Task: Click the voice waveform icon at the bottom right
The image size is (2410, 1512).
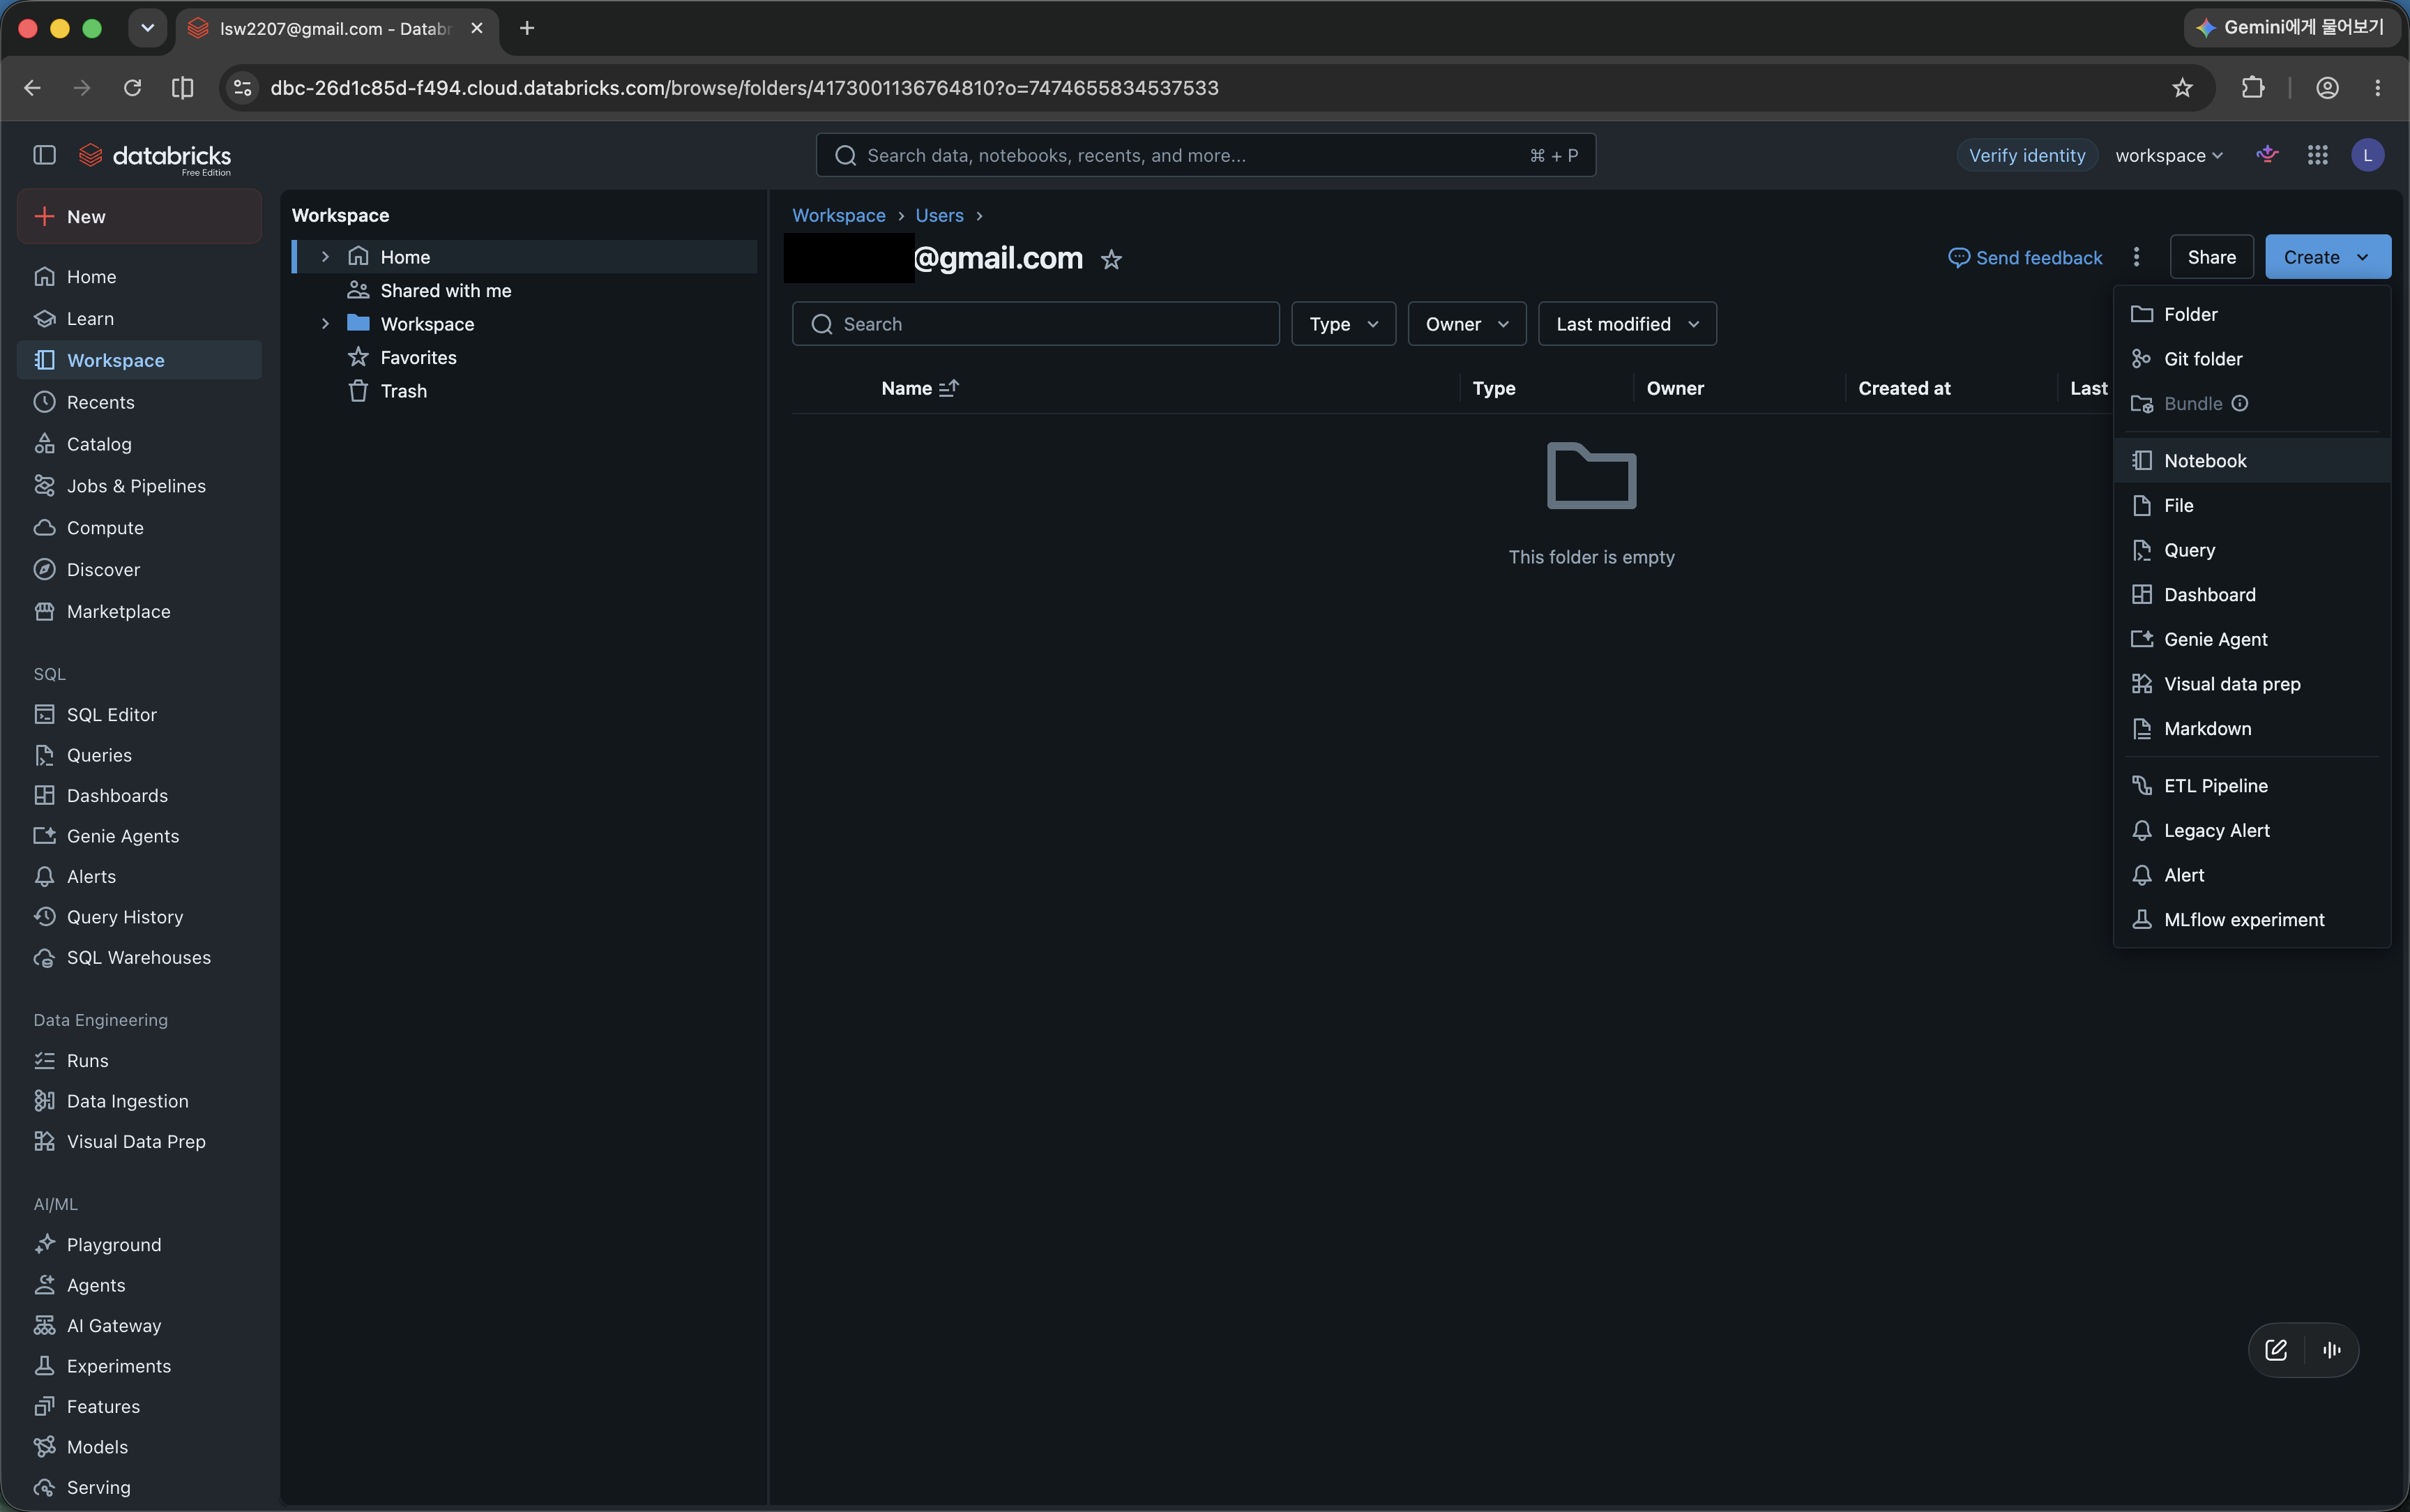Action: pyautogui.click(x=2332, y=1350)
